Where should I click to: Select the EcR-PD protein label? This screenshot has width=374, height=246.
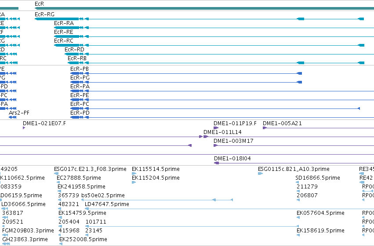pyautogui.click(x=80, y=113)
